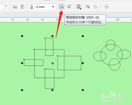132x105 pixels.
Task: Click the Ungroup Objects button
Action: [x=62, y=7]
